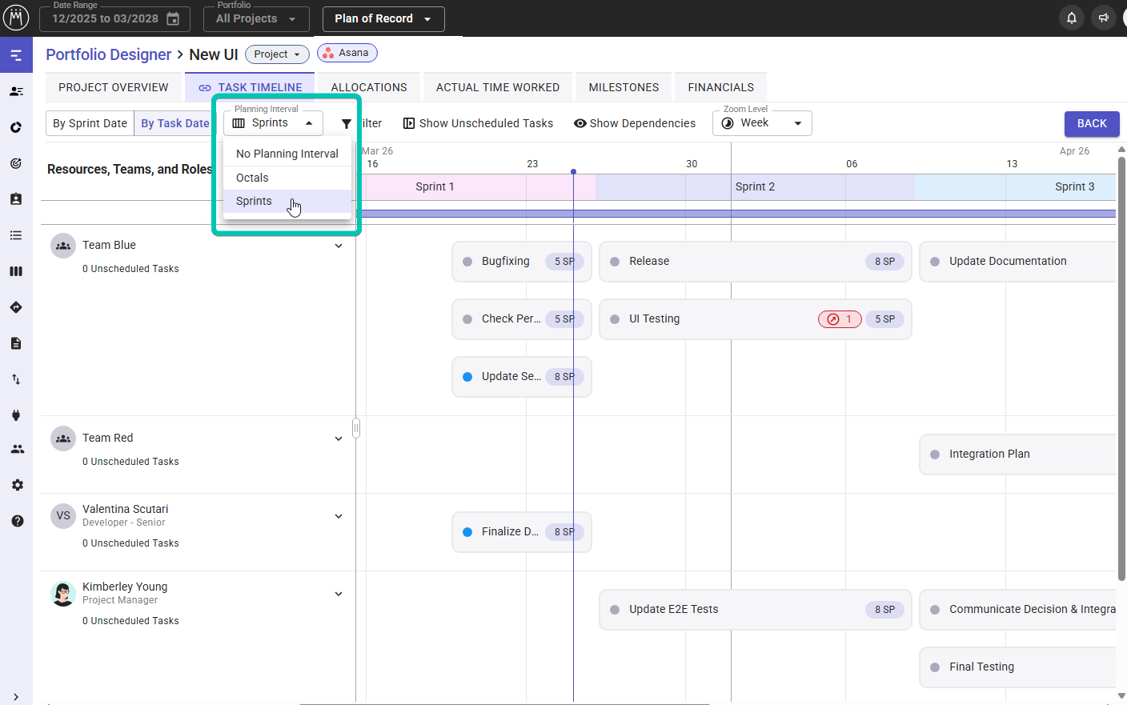1127x705 pixels.
Task: Click the BACK button
Action: pyautogui.click(x=1091, y=123)
